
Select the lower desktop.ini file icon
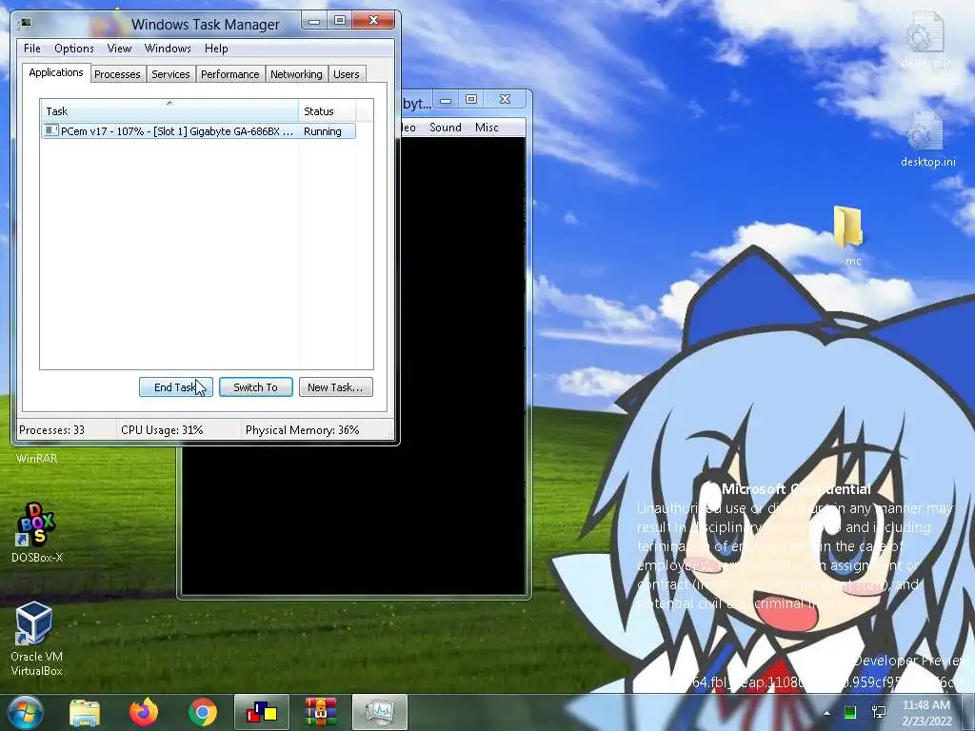tap(927, 140)
